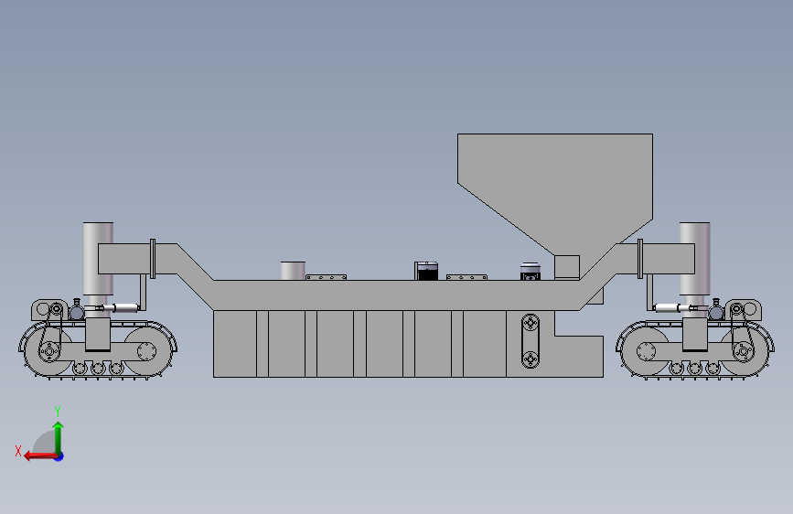This screenshot has width=793, height=514.
Task: Select the vertical belt drive with two sprockets
Action: (530, 341)
